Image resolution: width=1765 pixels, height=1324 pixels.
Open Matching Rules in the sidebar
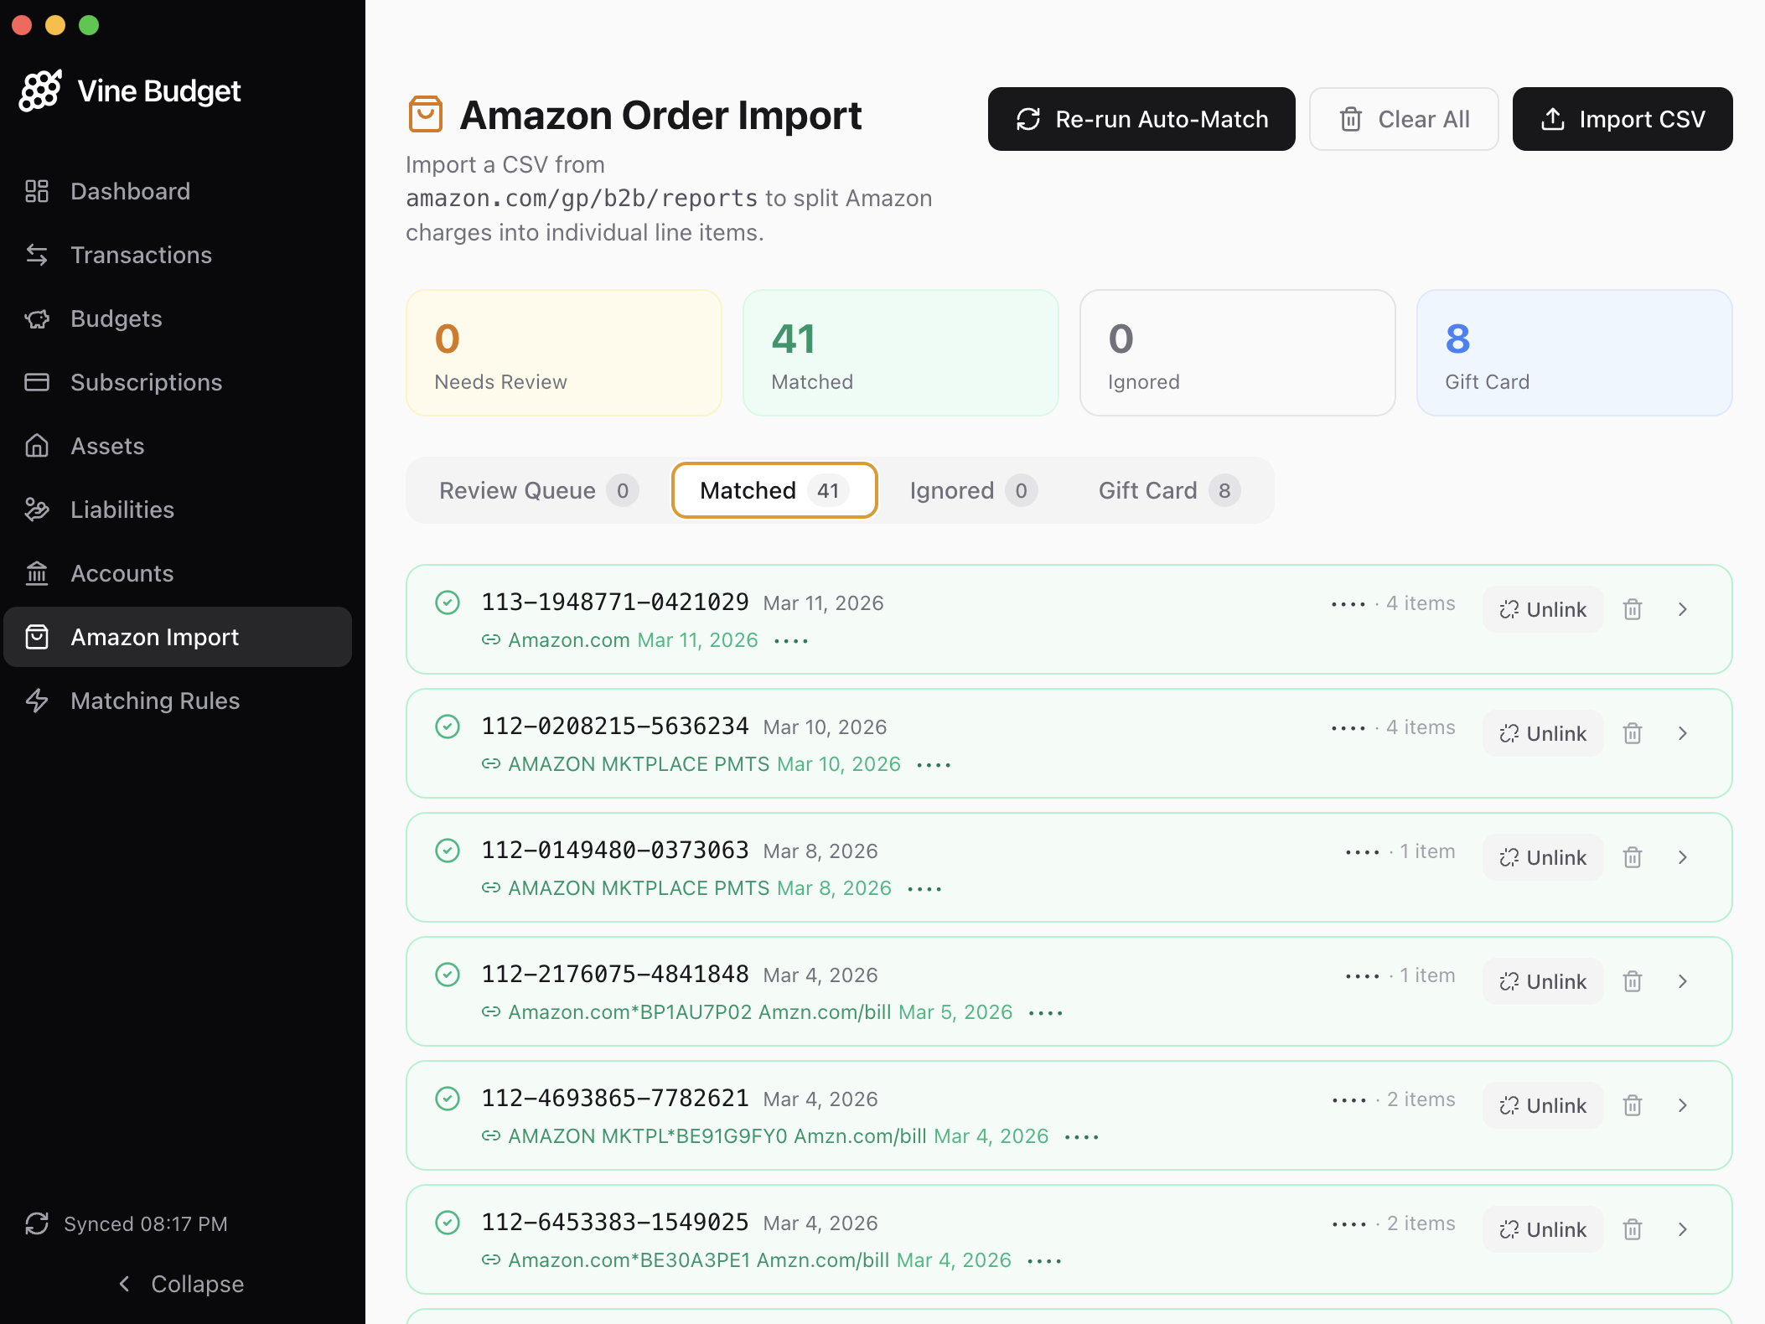[x=178, y=701]
